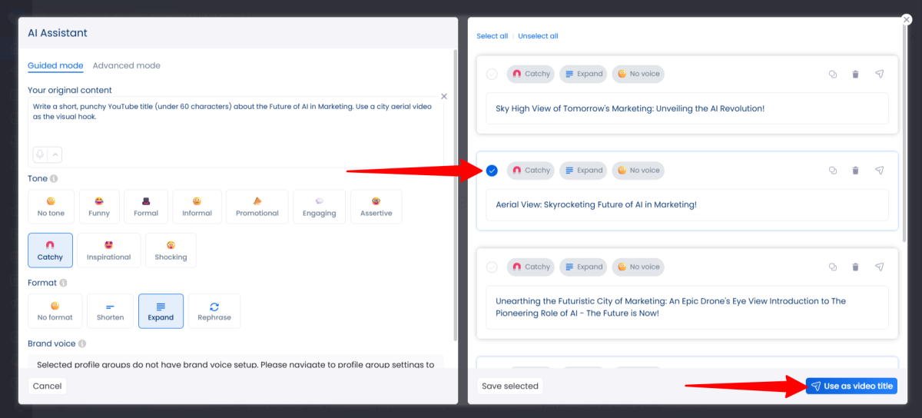Copy the 'Unearthing the Futuristic City' suggestion
The width and height of the screenshot is (922, 418).
coord(832,267)
